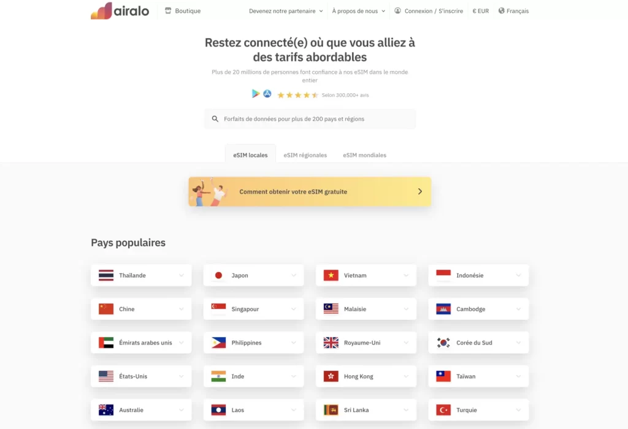Click the Turquie flag
Screen dimensions: 628x429
pyautogui.click(x=443, y=410)
